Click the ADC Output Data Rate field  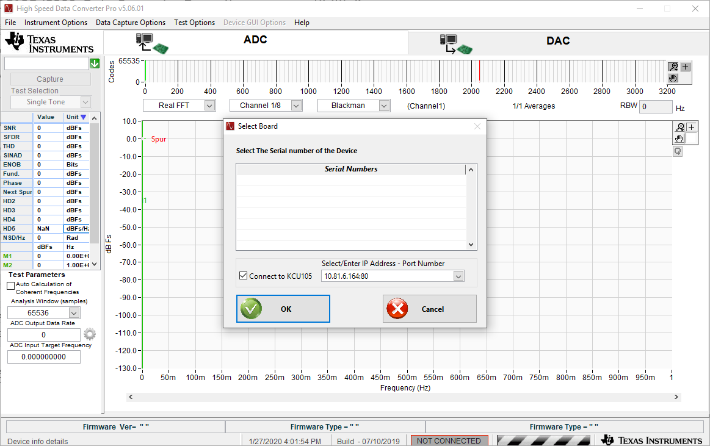[44, 335]
